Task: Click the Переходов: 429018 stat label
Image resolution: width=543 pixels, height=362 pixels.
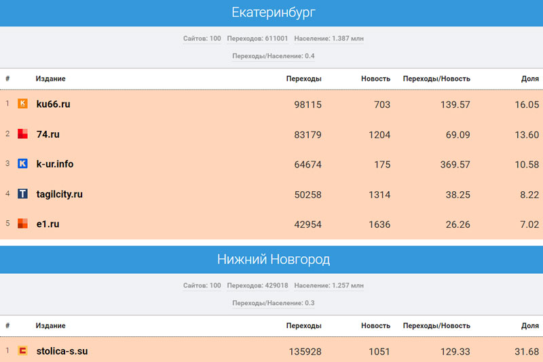Action: tap(257, 285)
